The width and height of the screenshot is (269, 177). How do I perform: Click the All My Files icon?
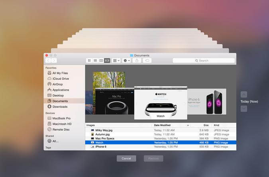[x=49, y=73]
